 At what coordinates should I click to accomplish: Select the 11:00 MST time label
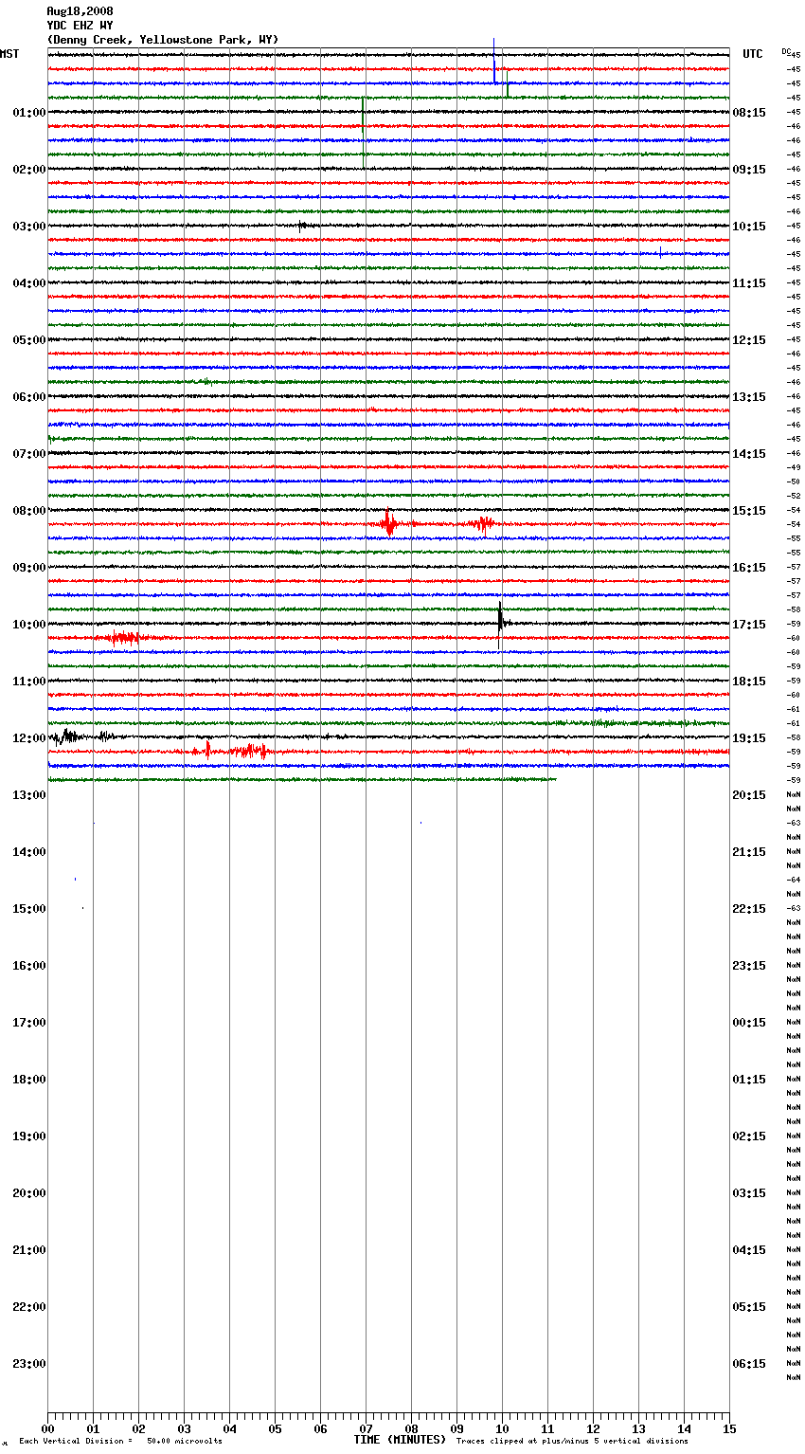click(x=29, y=682)
